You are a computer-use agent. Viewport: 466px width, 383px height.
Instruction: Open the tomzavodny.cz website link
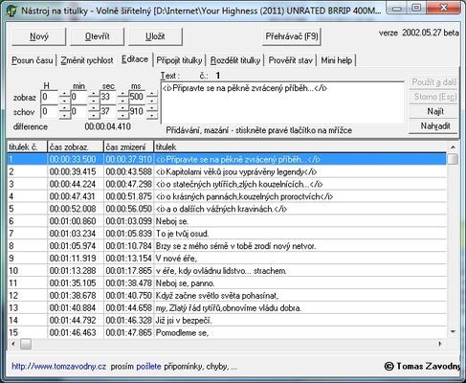[x=58, y=367]
